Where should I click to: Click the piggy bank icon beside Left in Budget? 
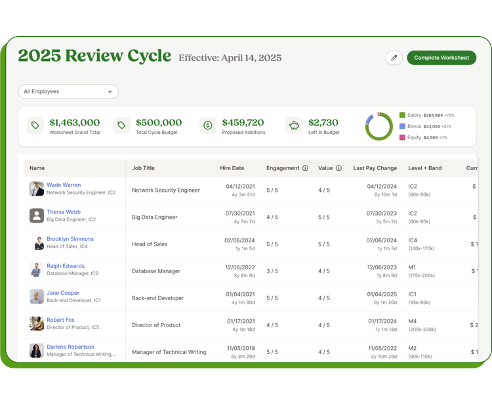click(294, 125)
